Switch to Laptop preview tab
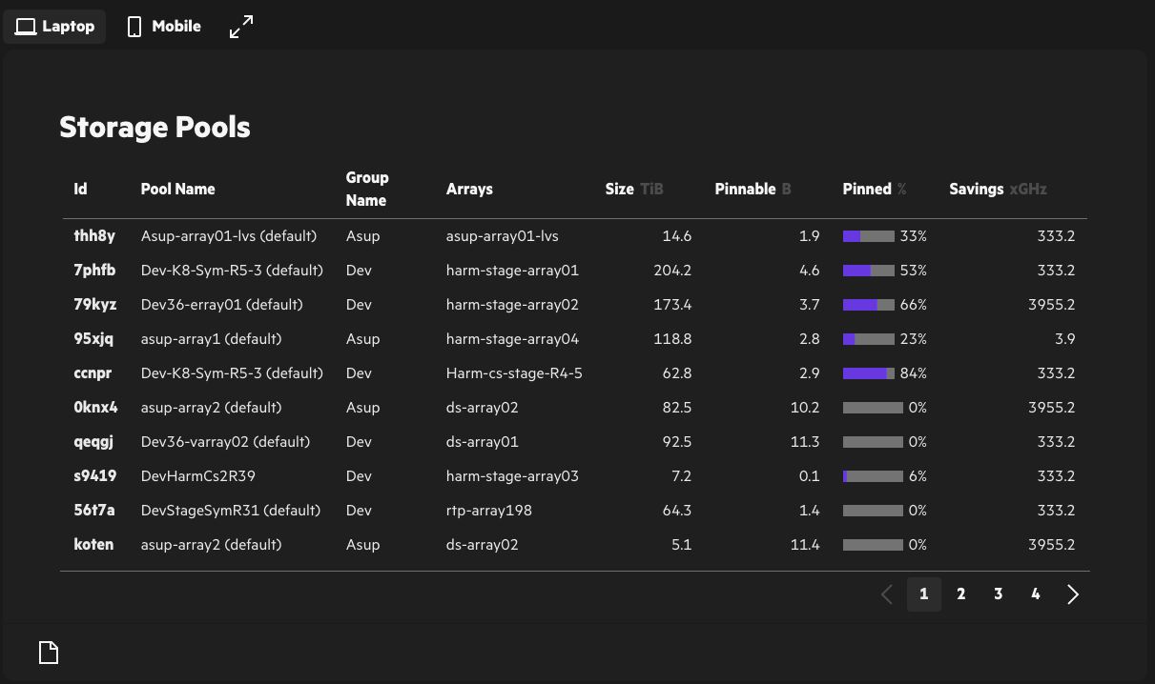Image resolution: width=1155 pixels, height=684 pixels. pos(54,27)
